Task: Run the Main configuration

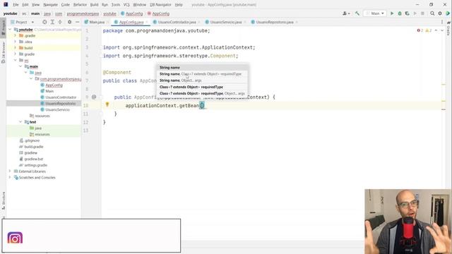Action: click(392, 13)
